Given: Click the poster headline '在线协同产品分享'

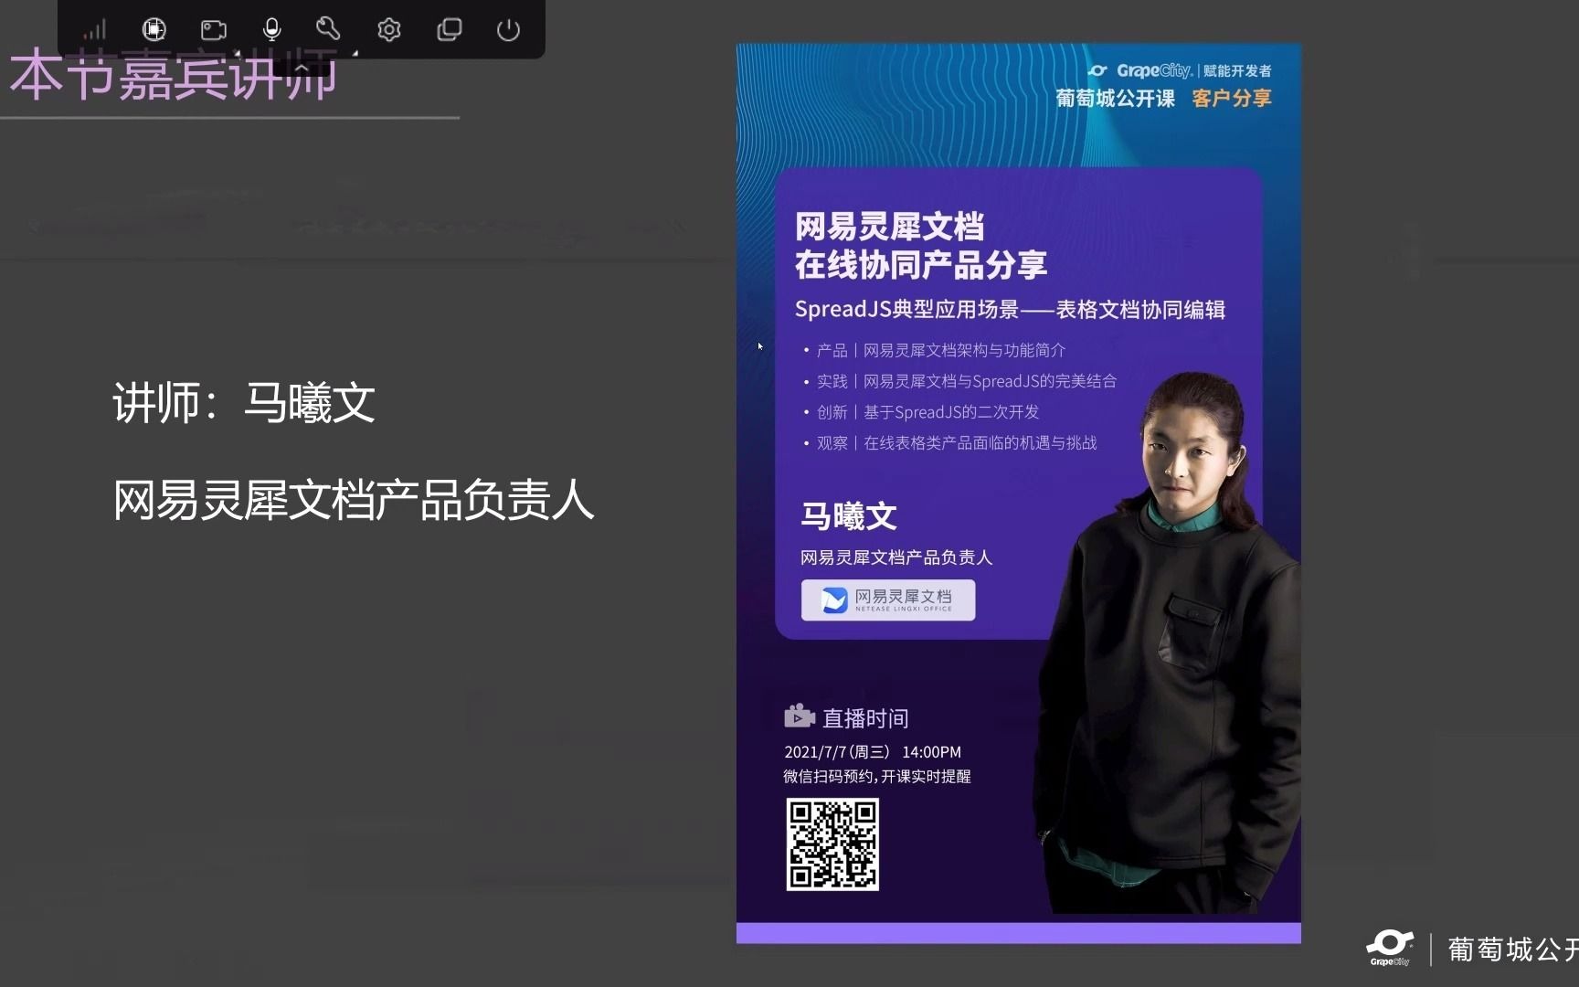Looking at the screenshot, I should click(x=921, y=265).
